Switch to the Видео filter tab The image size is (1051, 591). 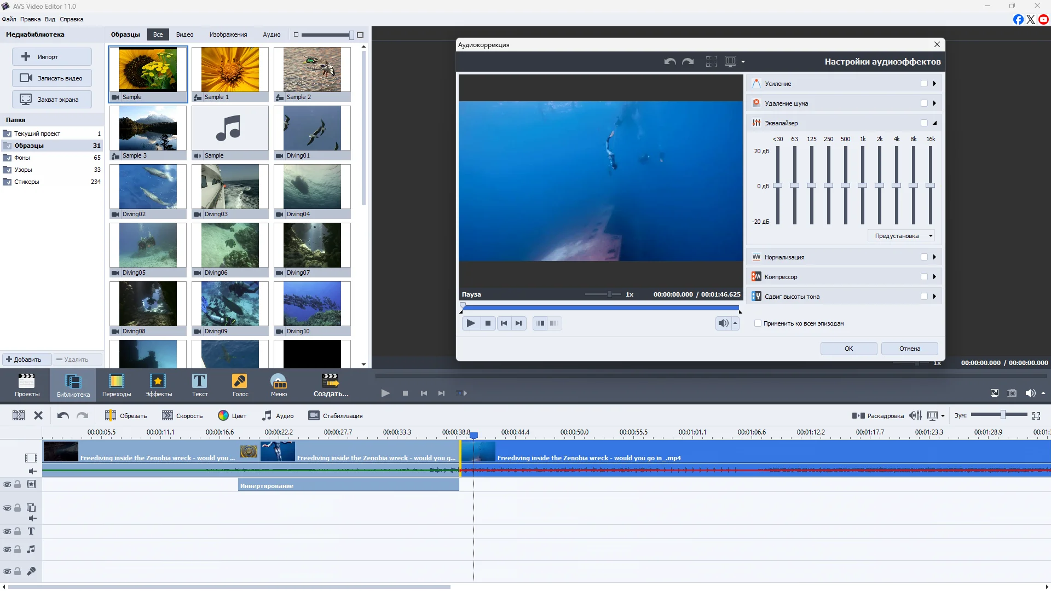184,34
